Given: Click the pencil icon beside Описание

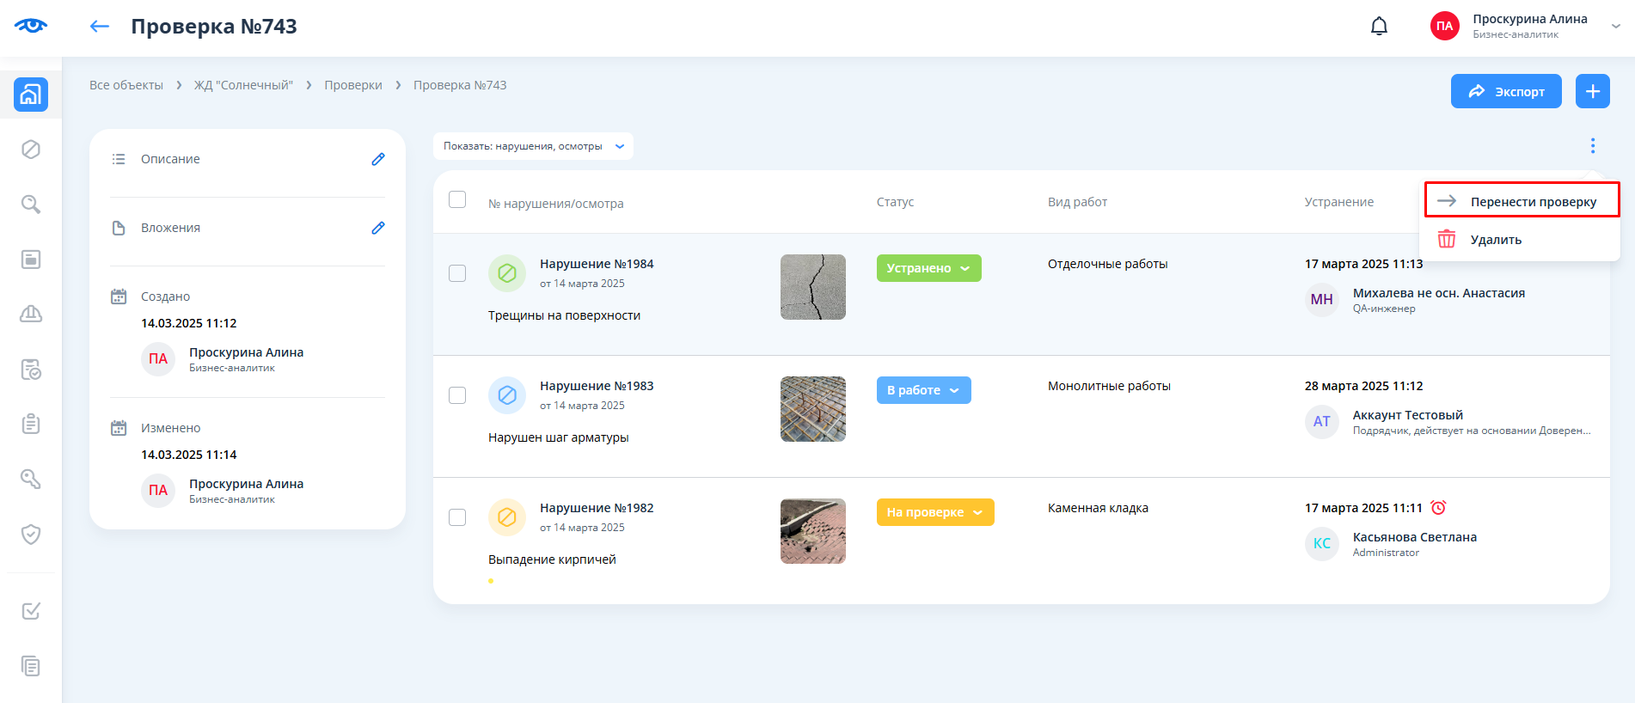Looking at the screenshot, I should pyautogui.click(x=377, y=159).
